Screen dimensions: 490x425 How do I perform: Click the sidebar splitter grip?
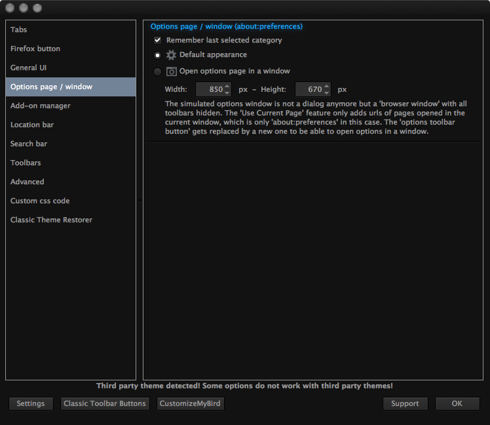pos(140,200)
